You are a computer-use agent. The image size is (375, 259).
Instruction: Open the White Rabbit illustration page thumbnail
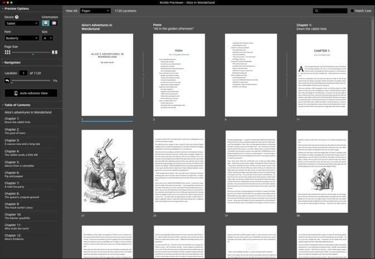107,171
